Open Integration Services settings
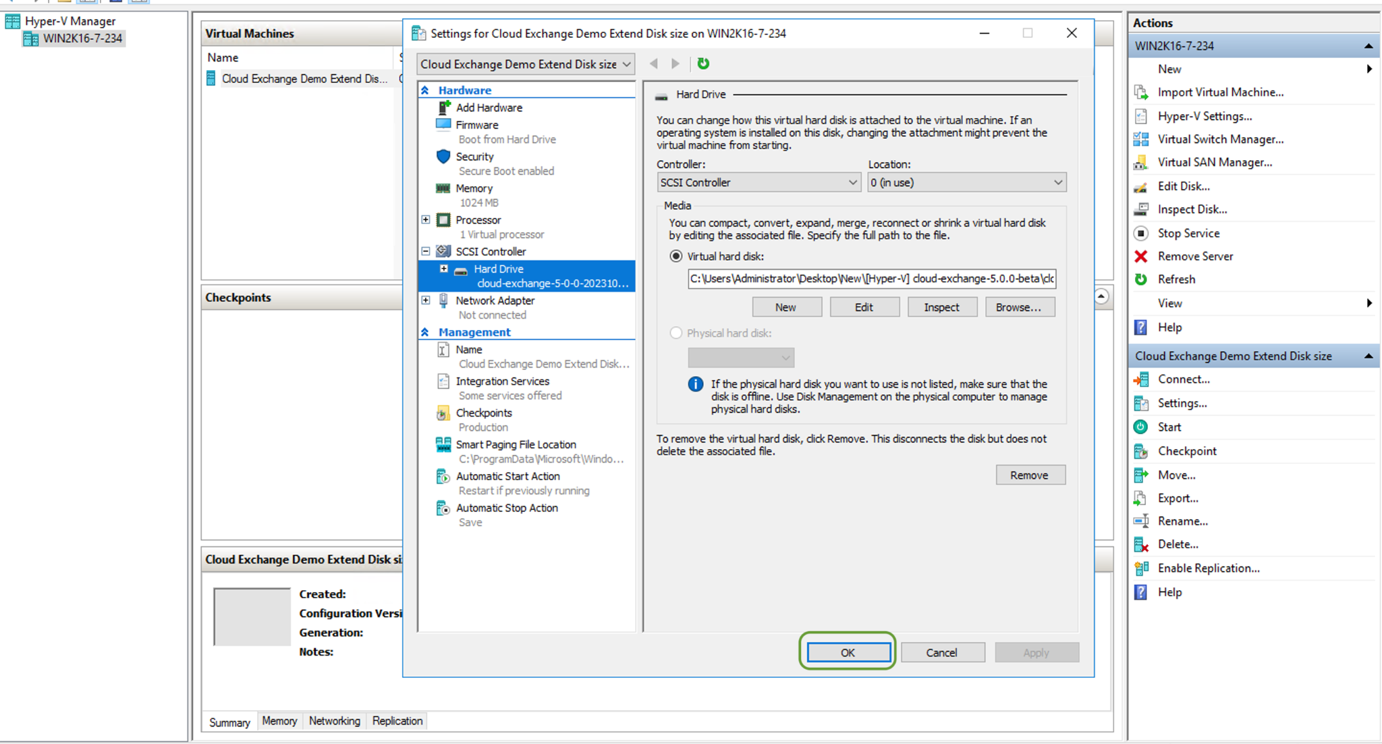 coord(502,381)
